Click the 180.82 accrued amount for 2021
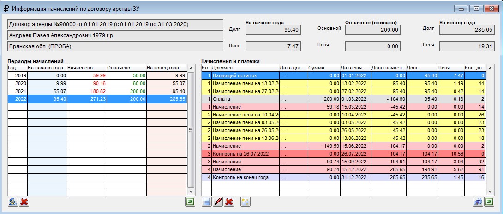503x214 pixels. point(87,91)
